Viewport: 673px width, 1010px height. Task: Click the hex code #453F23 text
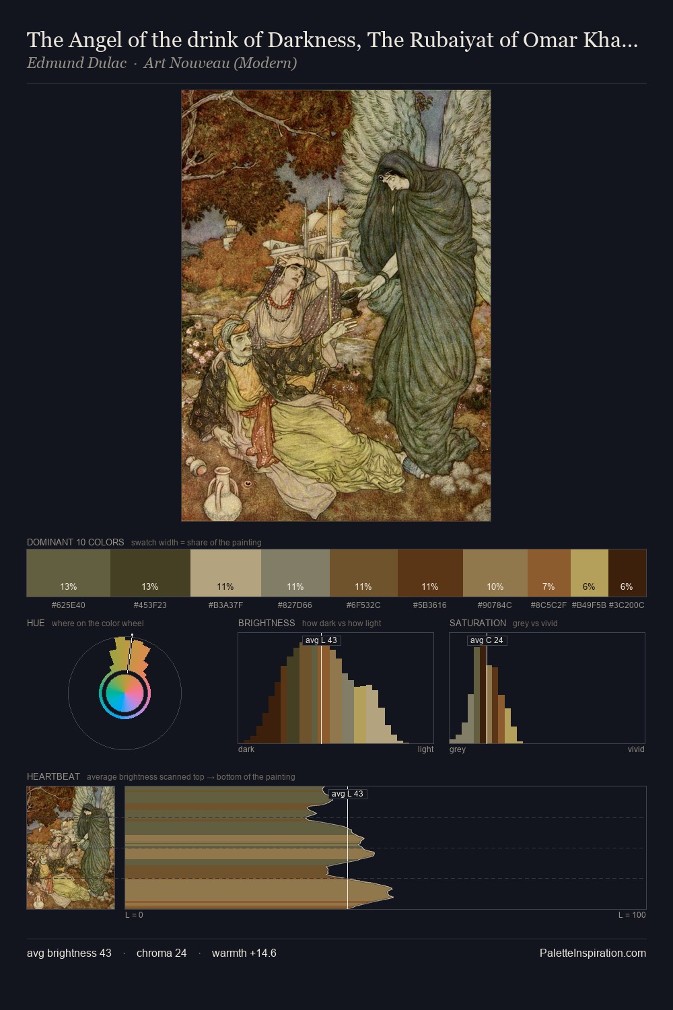pyautogui.click(x=150, y=605)
